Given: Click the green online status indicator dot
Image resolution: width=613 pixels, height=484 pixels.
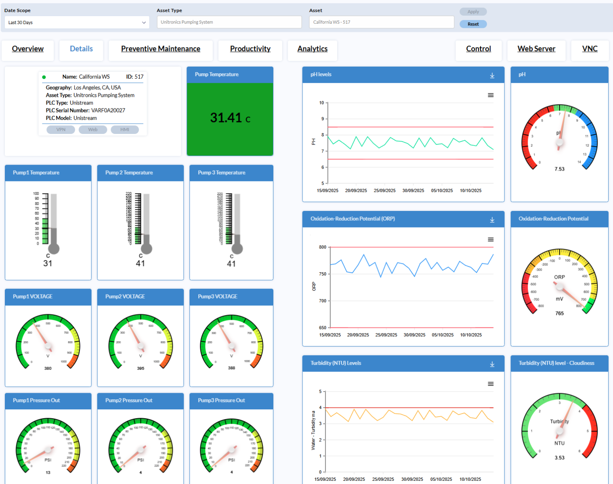Looking at the screenshot, I should pos(44,77).
